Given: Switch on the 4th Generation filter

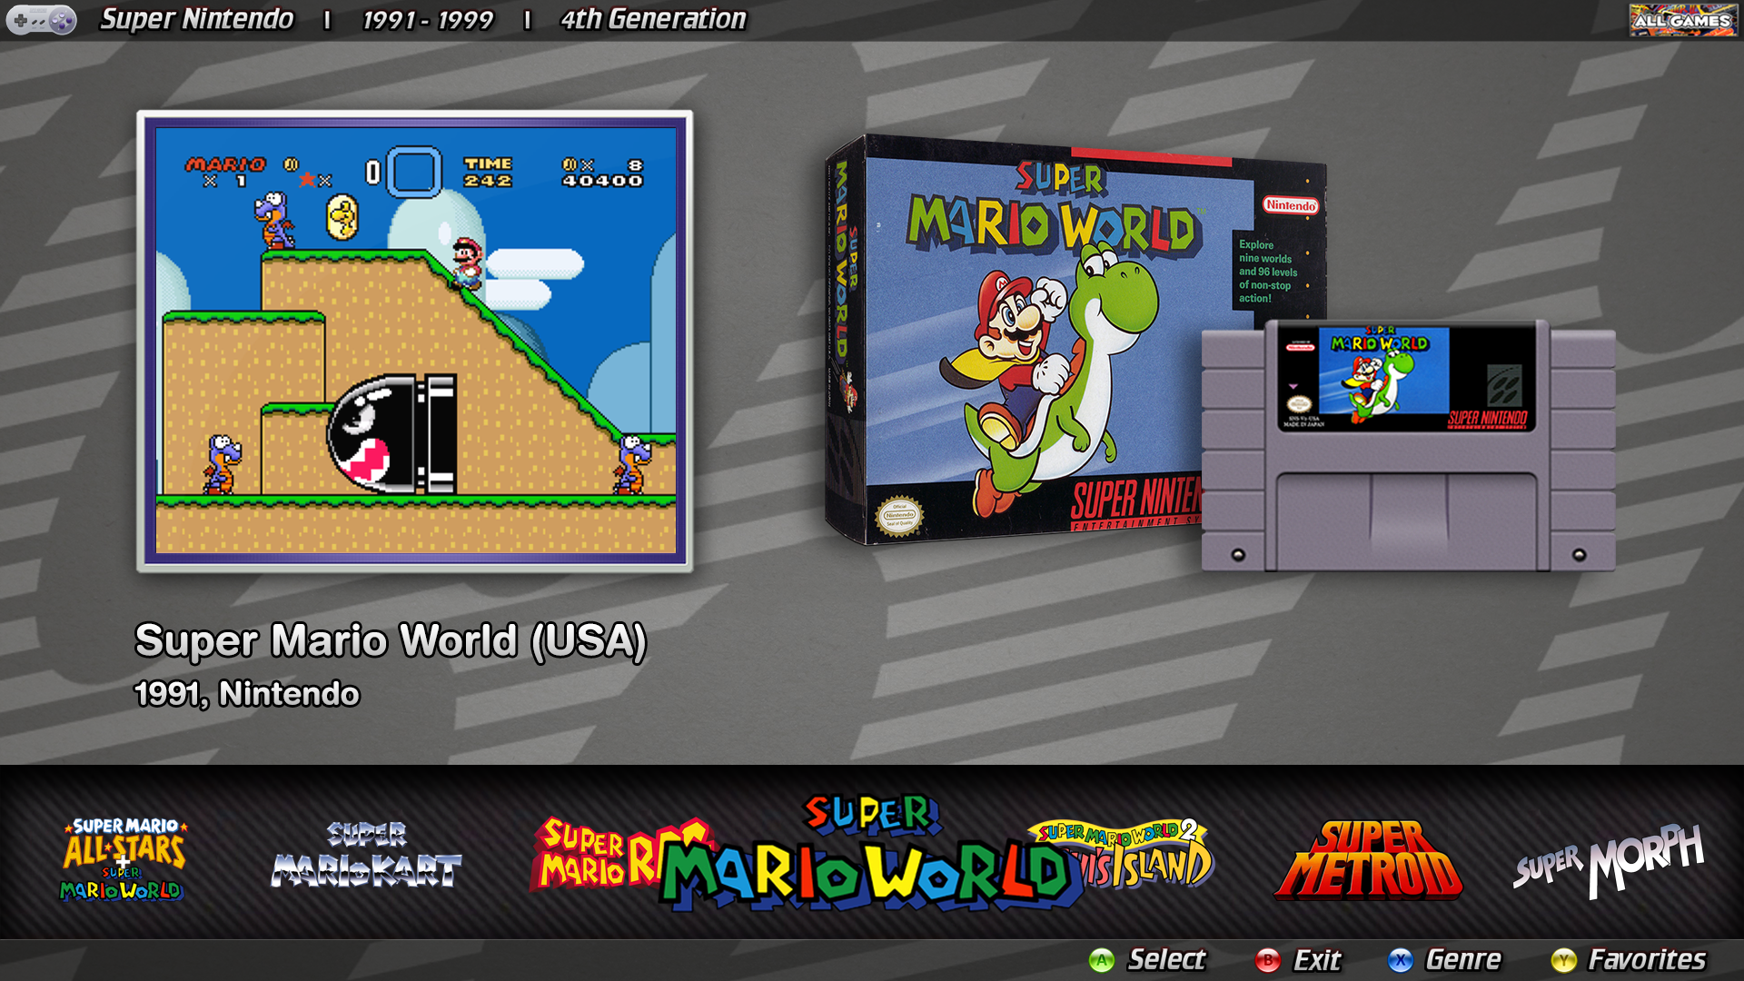Looking at the screenshot, I should [x=650, y=18].
